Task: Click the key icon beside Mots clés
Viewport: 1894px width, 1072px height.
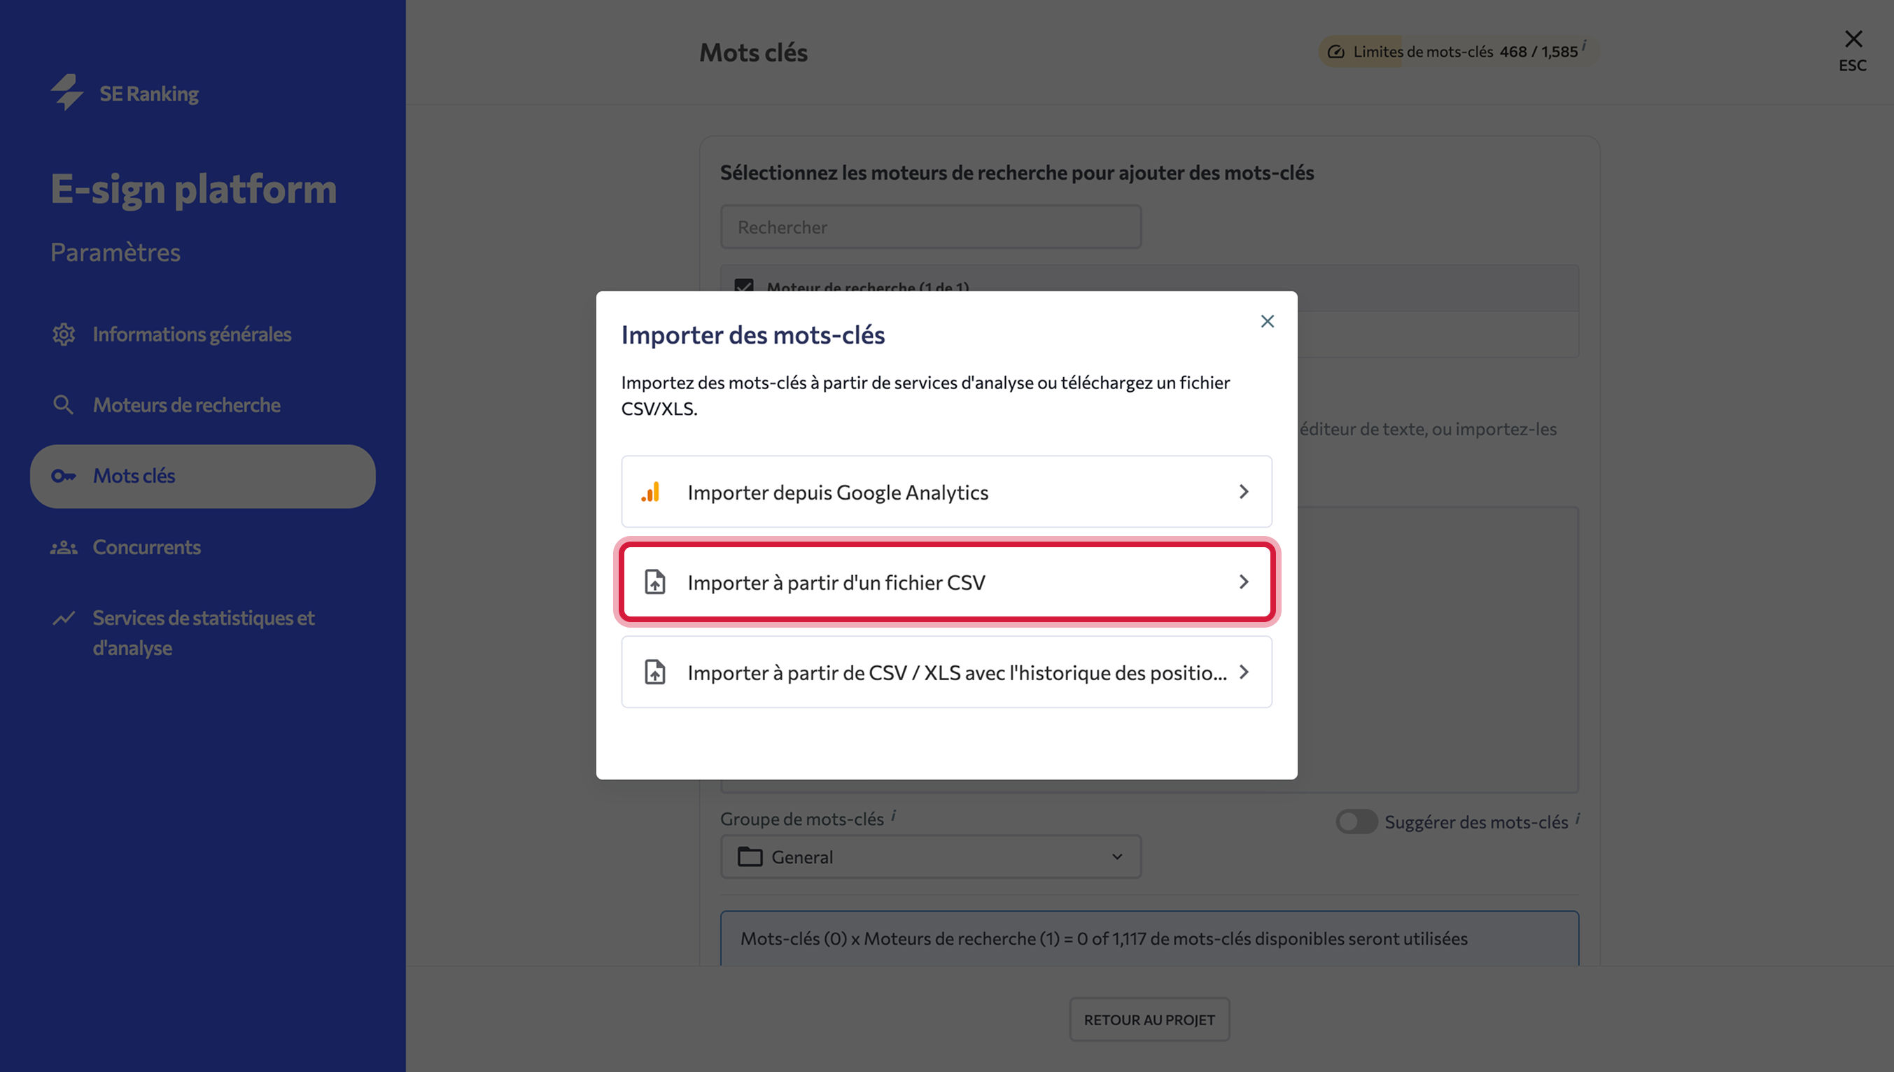Action: tap(63, 477)
